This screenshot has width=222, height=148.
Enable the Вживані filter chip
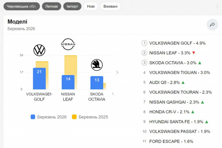[110, 6]
